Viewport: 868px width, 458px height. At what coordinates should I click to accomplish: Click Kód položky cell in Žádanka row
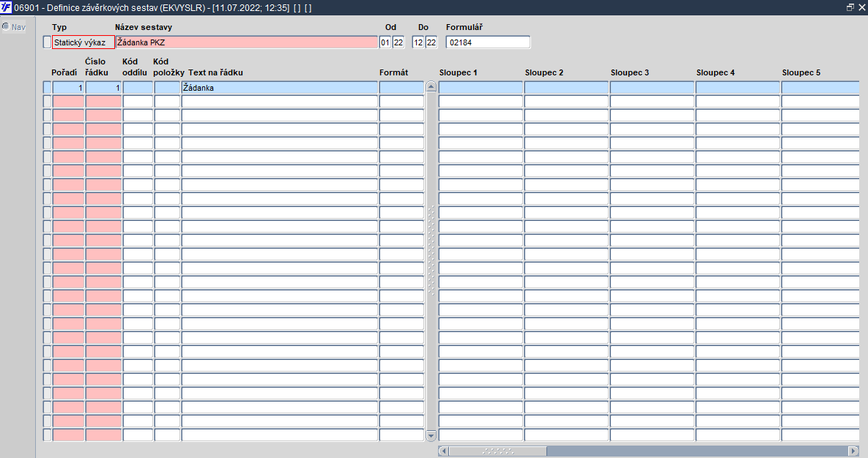click(x=167, y=87)
